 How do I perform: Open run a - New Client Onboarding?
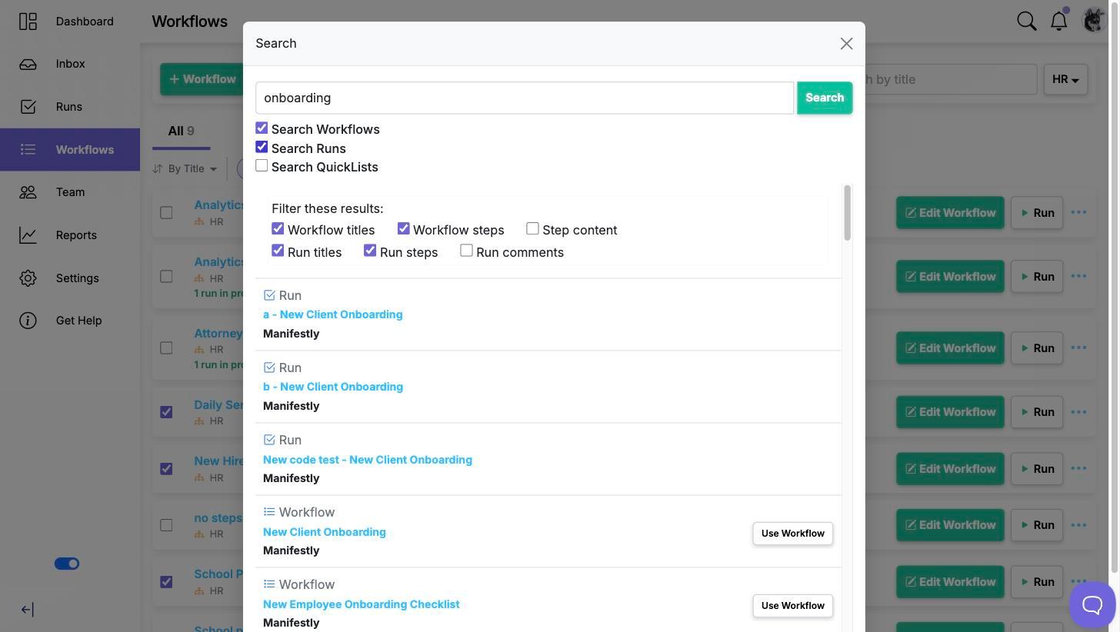pyautogui.click(x=333, y=314)
